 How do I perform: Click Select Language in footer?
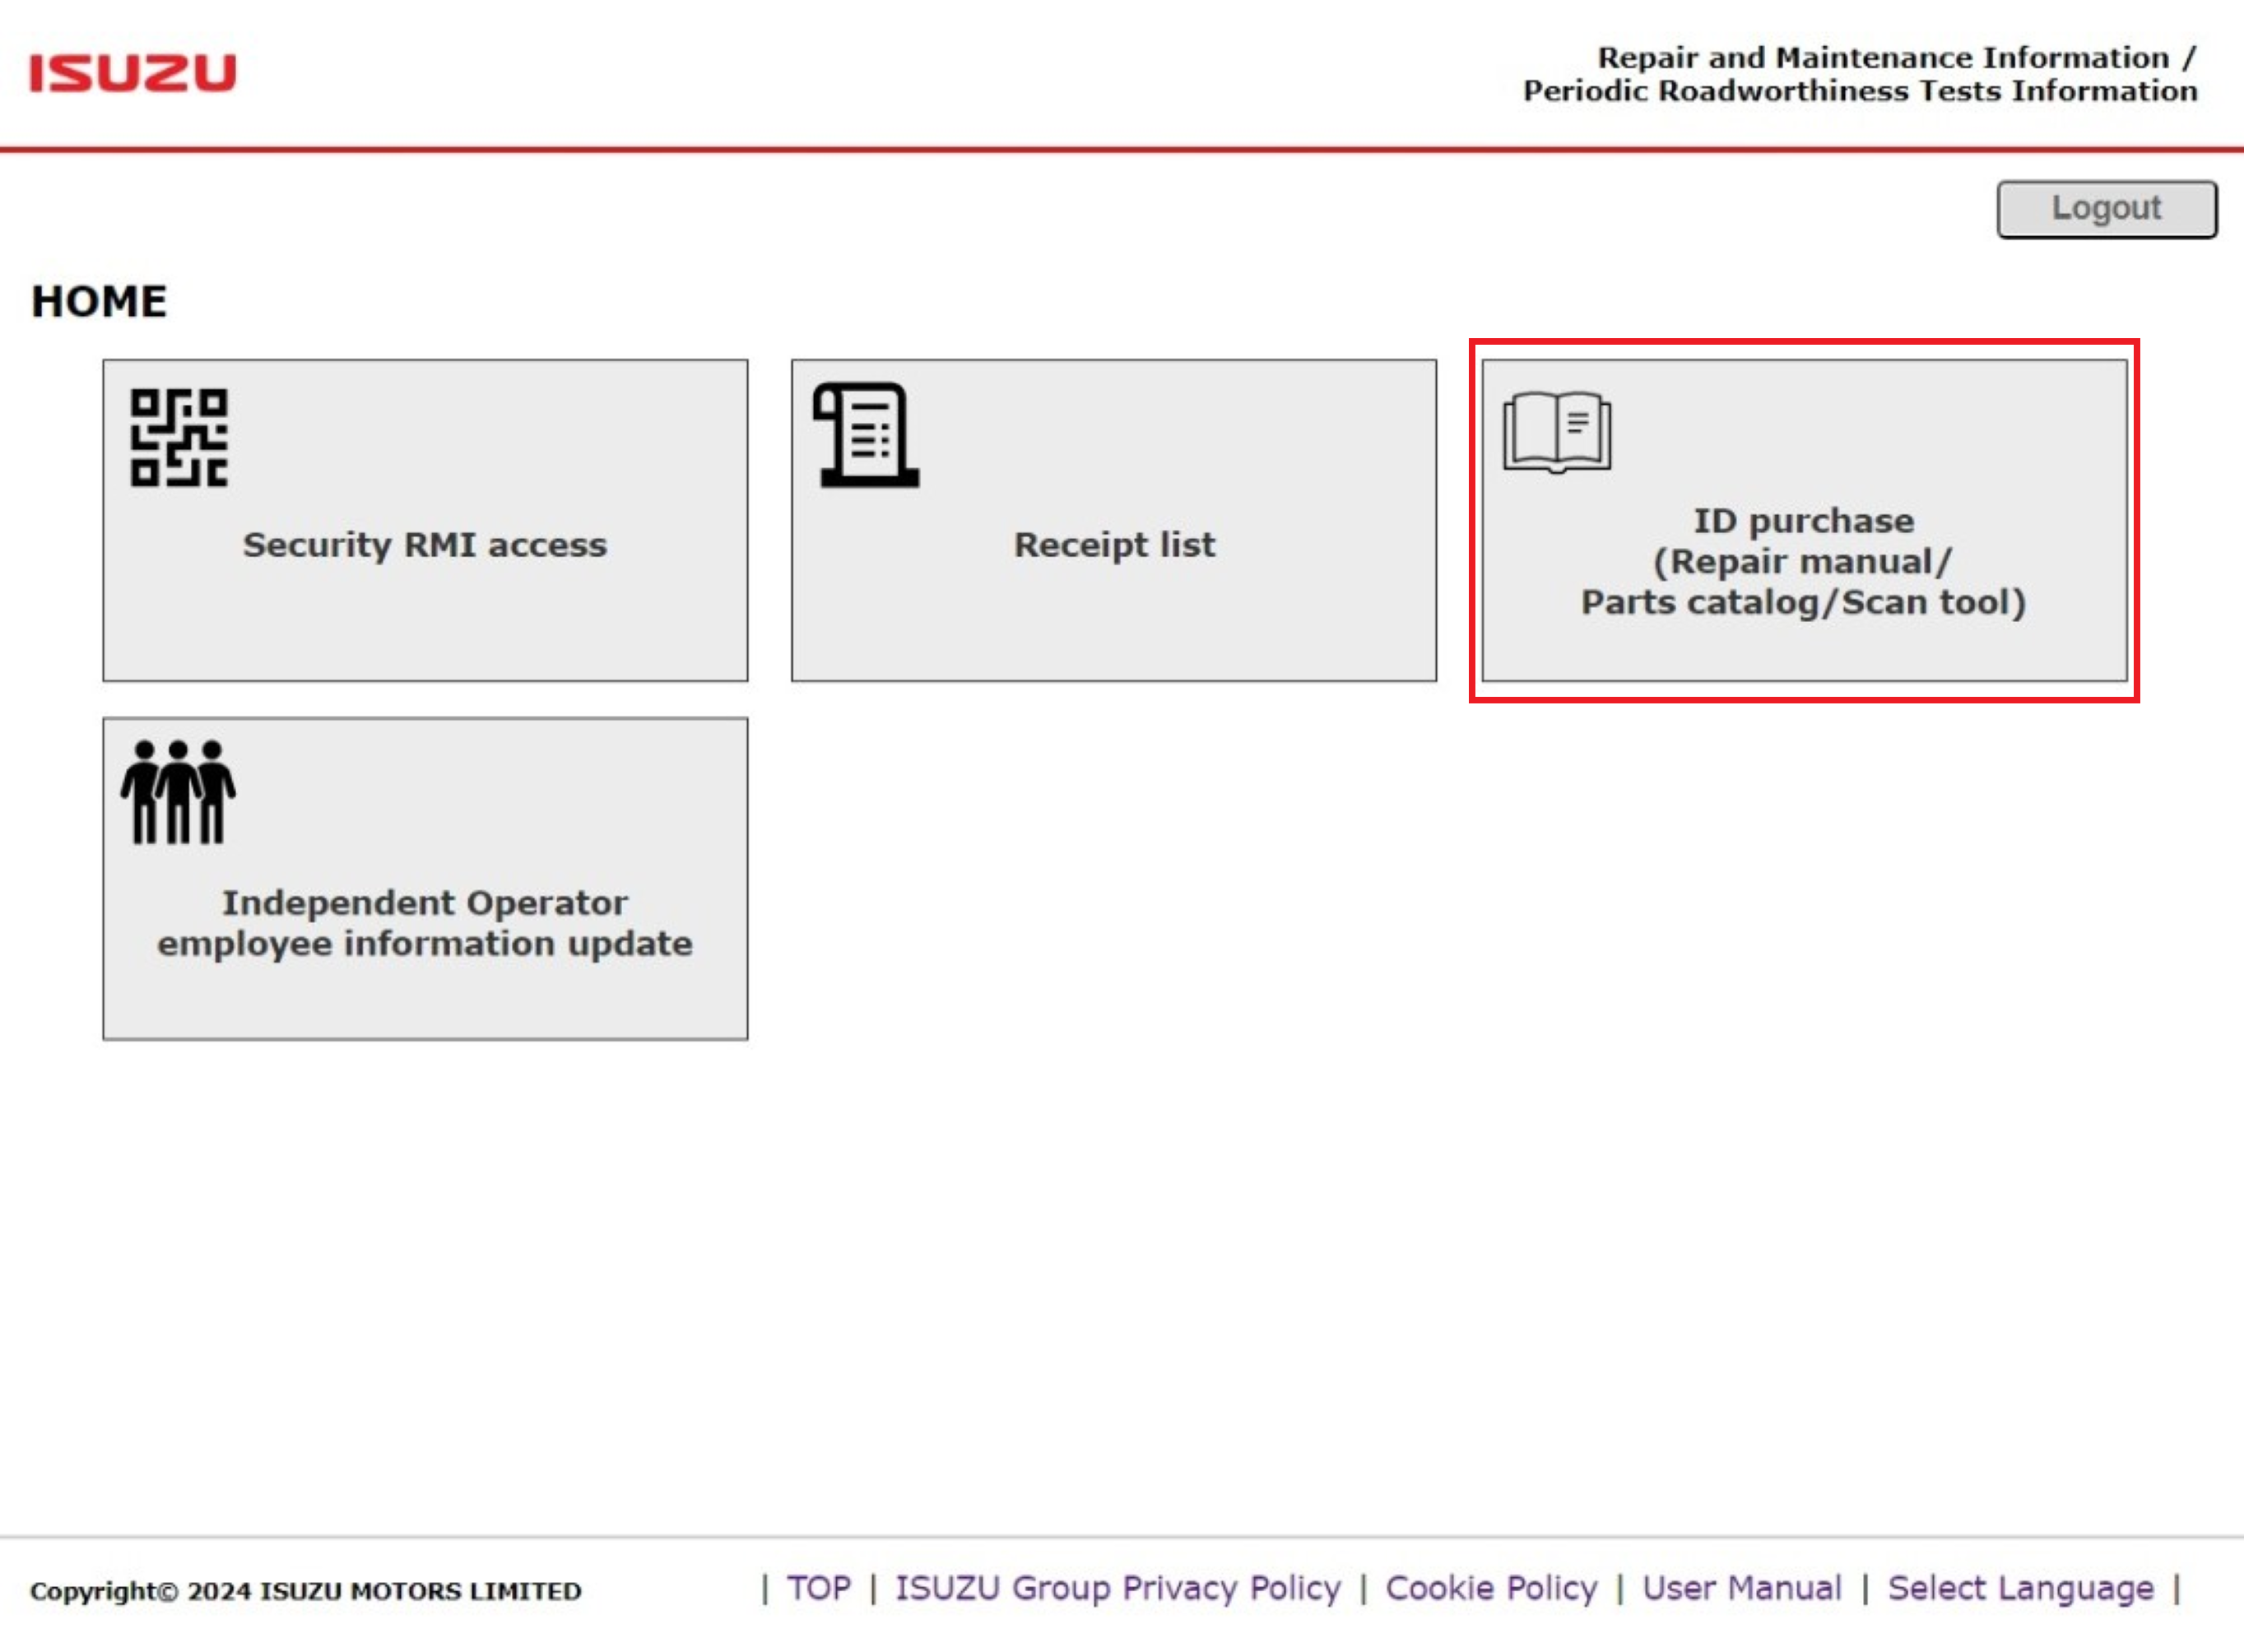coord(2020,1588)
